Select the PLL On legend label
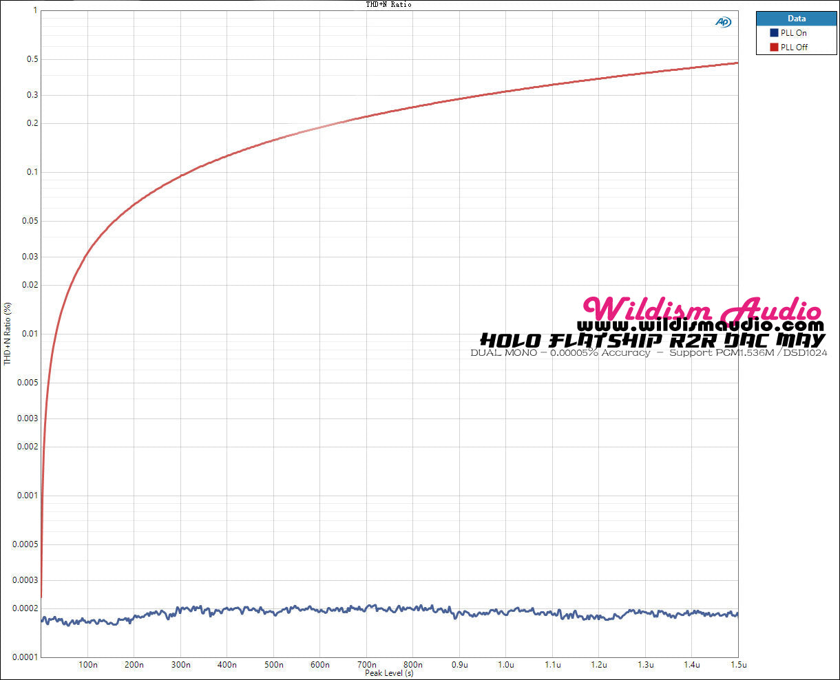The height and width of the screenshot is (680, 840). 793,33
